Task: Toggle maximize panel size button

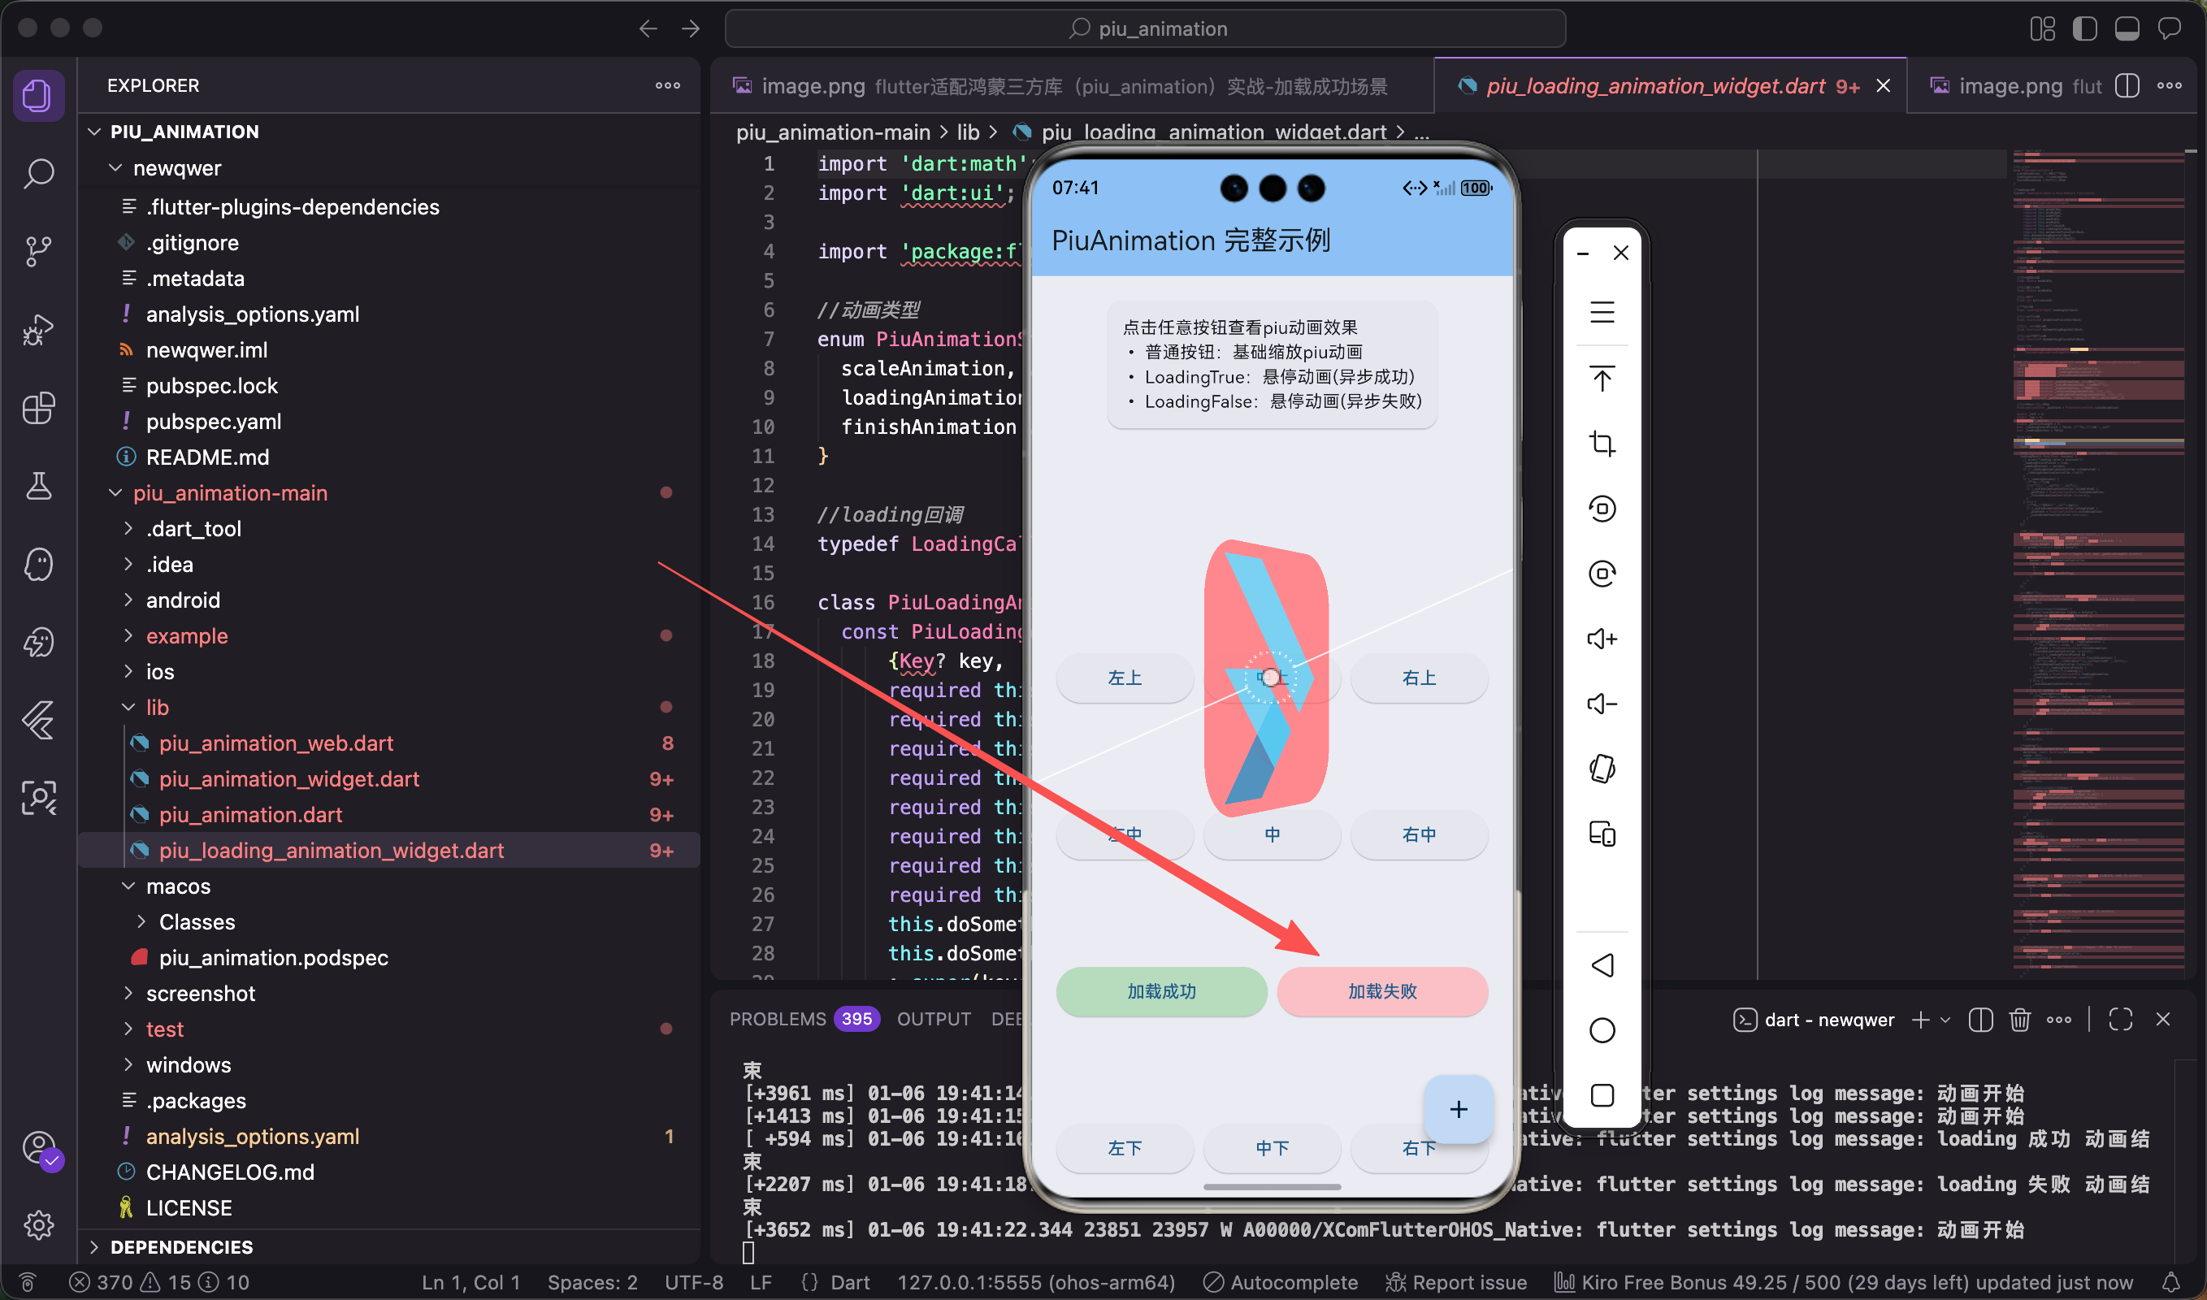Action: 2120,1020
